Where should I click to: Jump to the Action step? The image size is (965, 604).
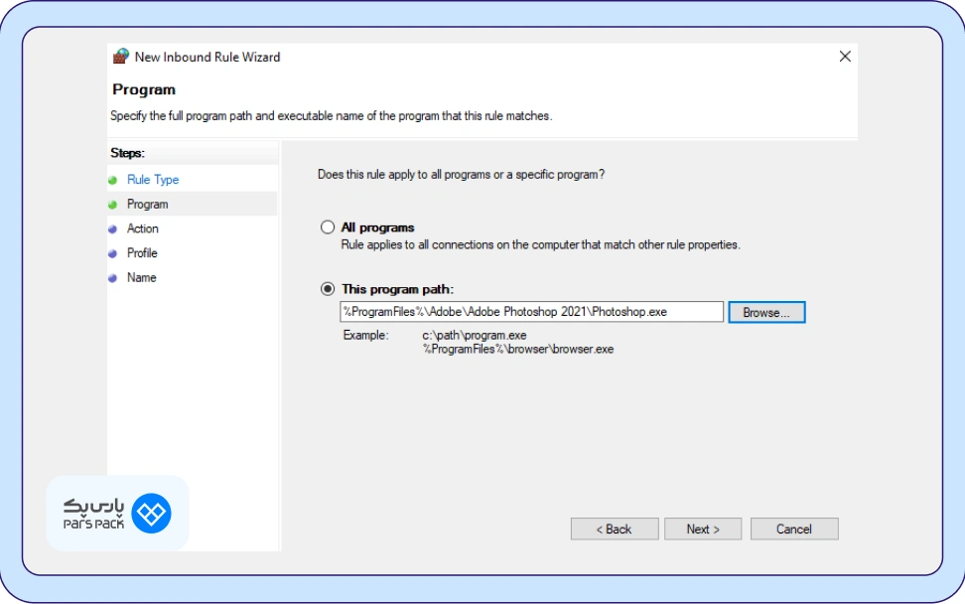point(143,229)
